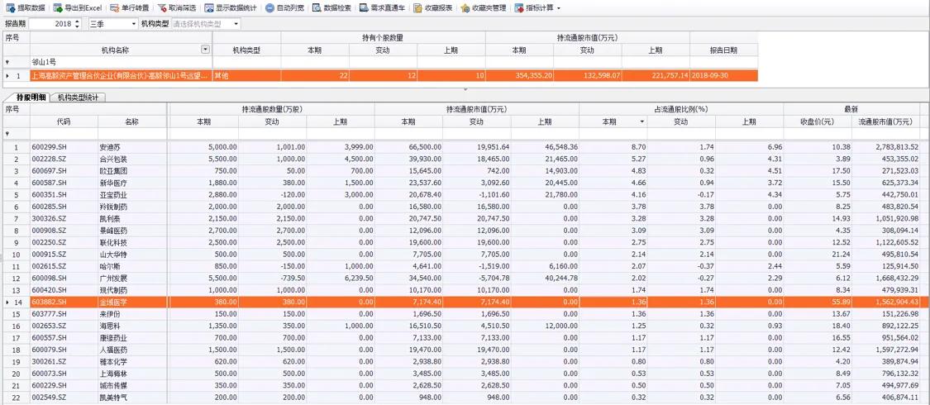Image resolution: width=930 pixels, height=405 pixels.
Task: Click the row indicator arrow for row 14
Action: click(7, 303)
